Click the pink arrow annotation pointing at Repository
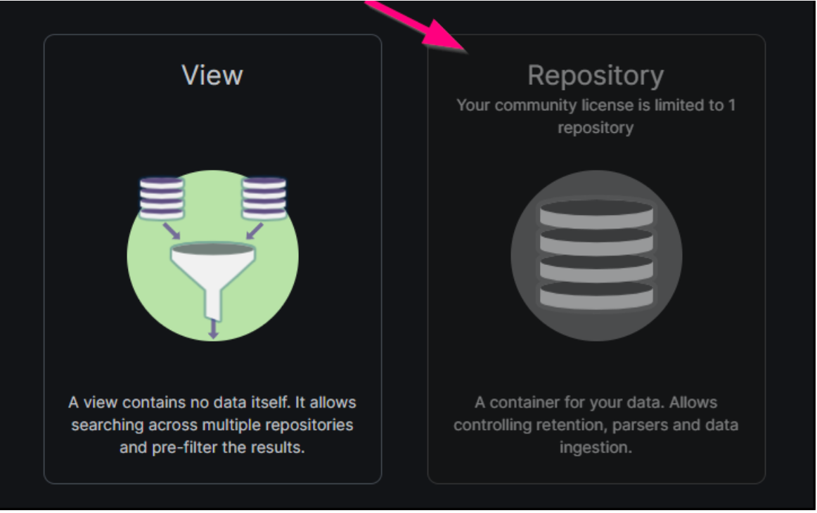The width and height of the screenshot is (817, 513). pos(417,25)
